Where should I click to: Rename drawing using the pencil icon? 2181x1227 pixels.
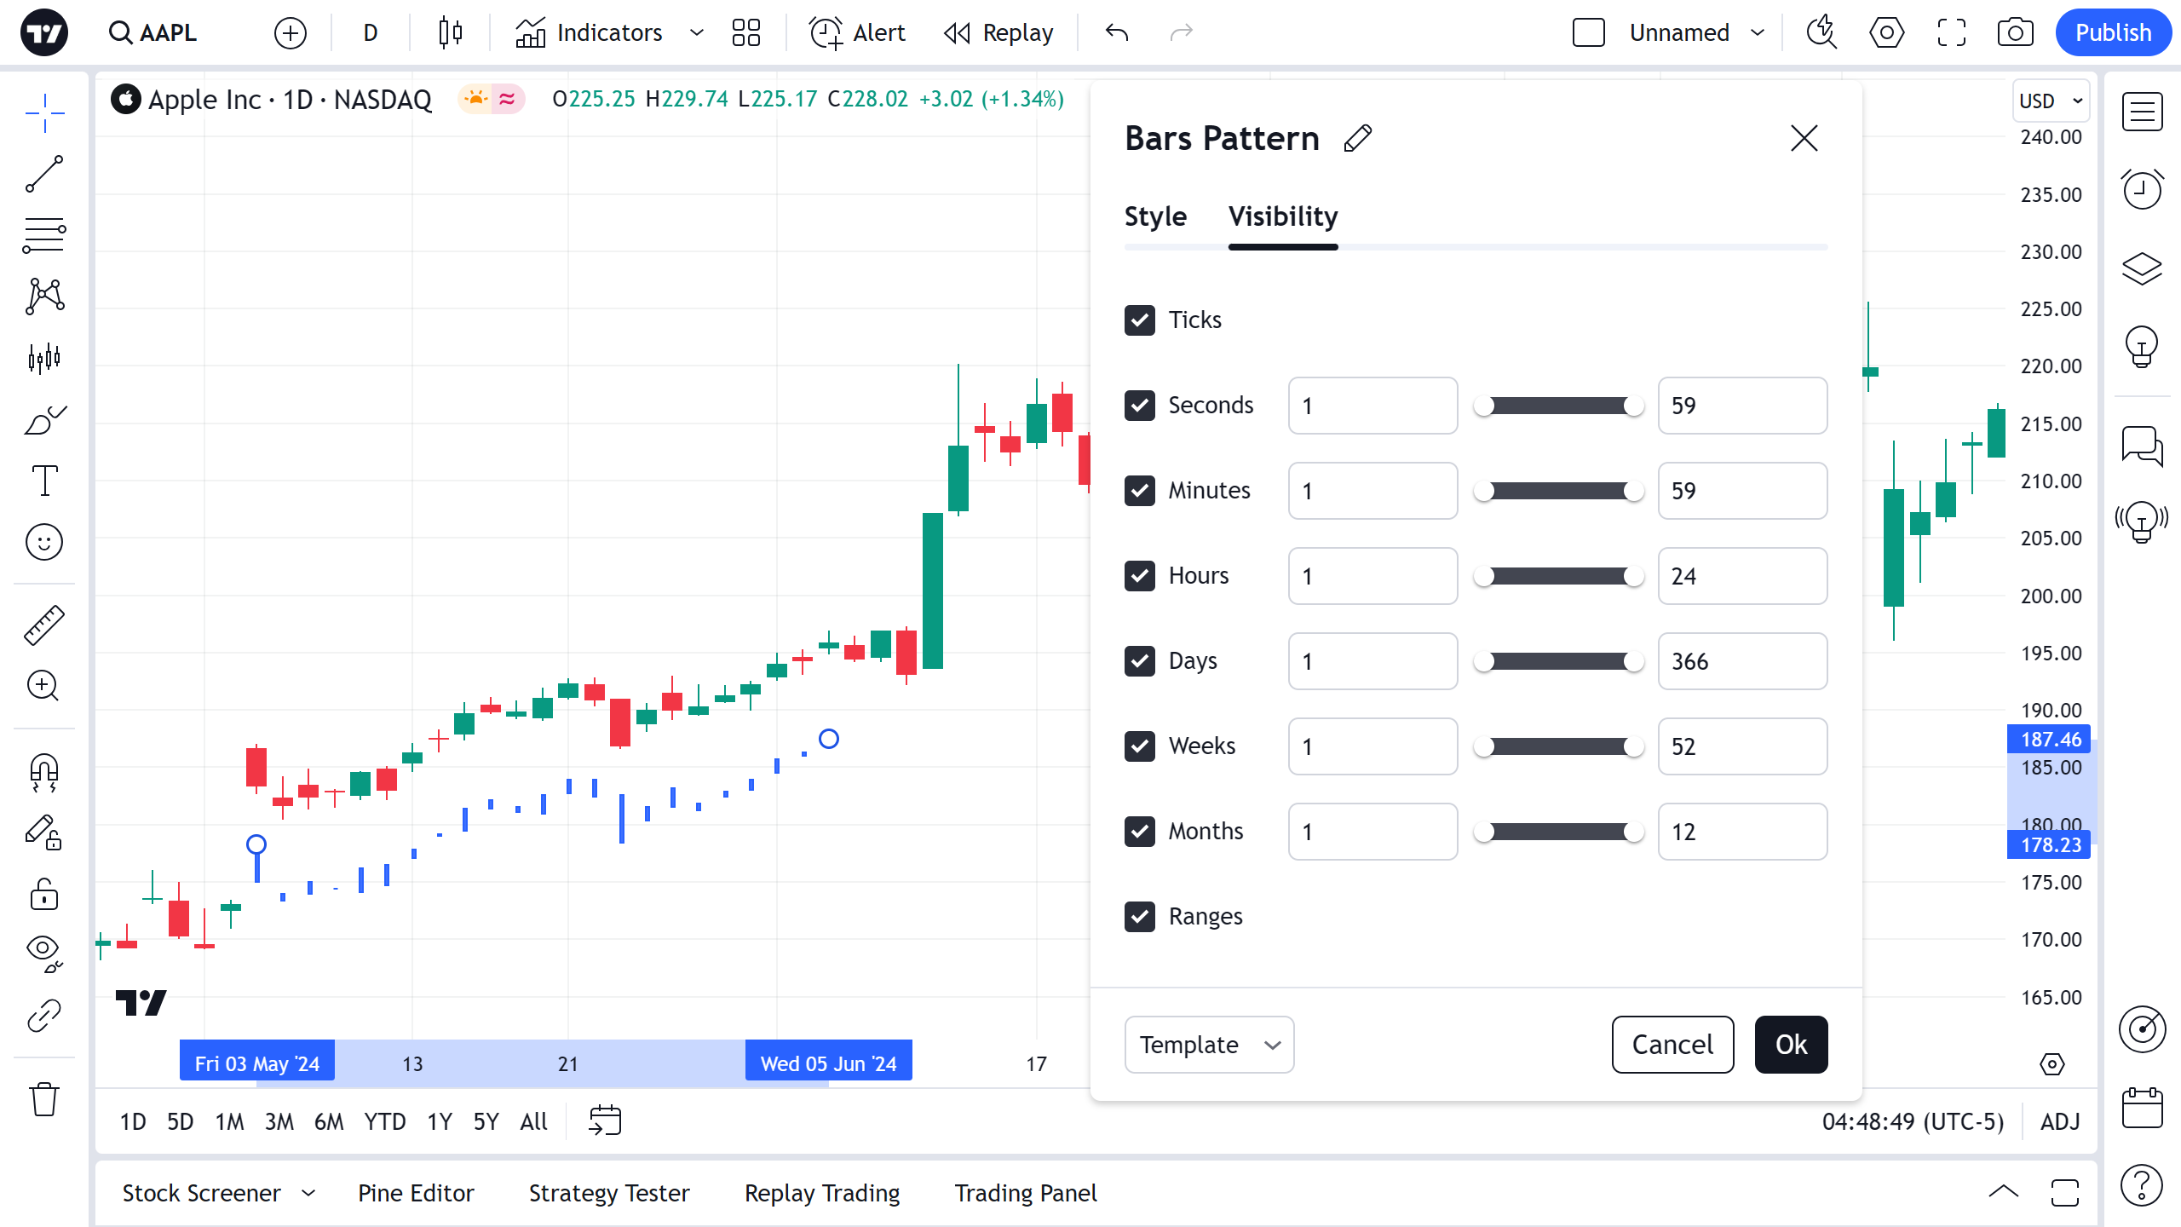tap(1358, 138)
